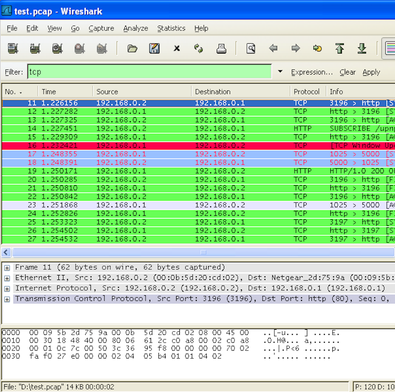Reload the capture file
The image size is (395, 392).
pyautogui.click(x=199, y=49)
